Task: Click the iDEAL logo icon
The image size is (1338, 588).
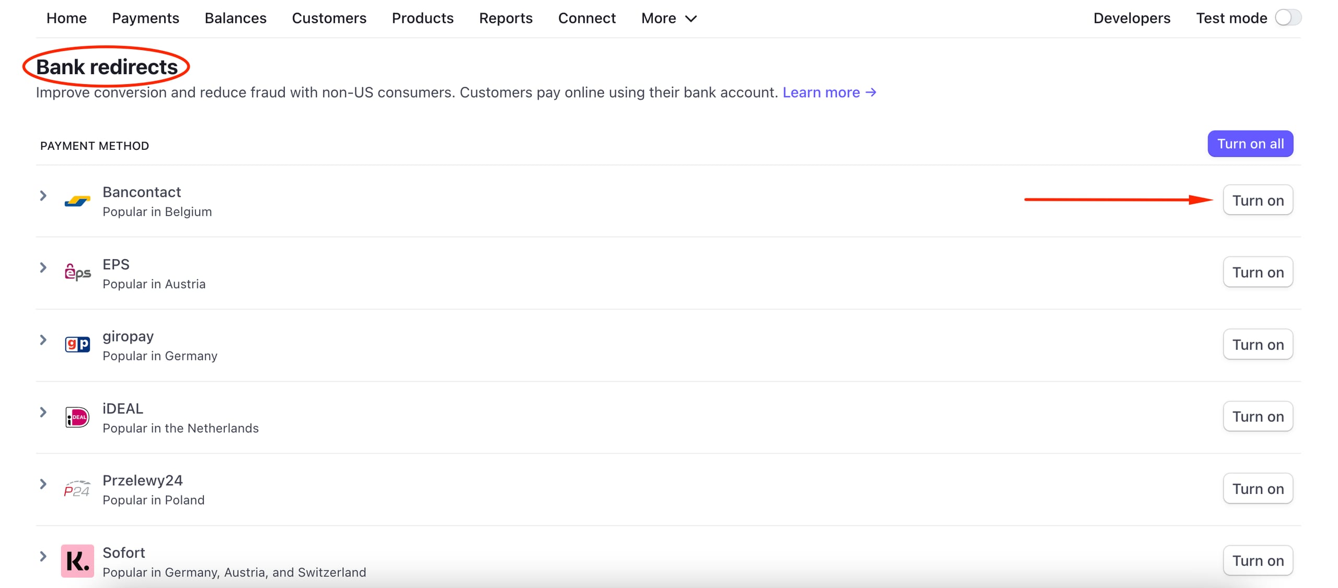Action: (77, 417)
